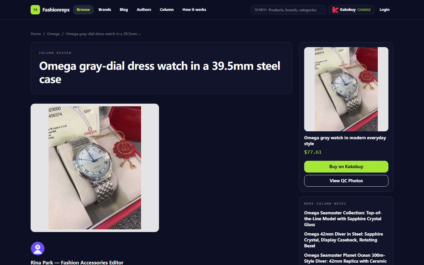Open the Browse nav tab
This screenshot has width=424, height=265.
(x=83, y=10)
